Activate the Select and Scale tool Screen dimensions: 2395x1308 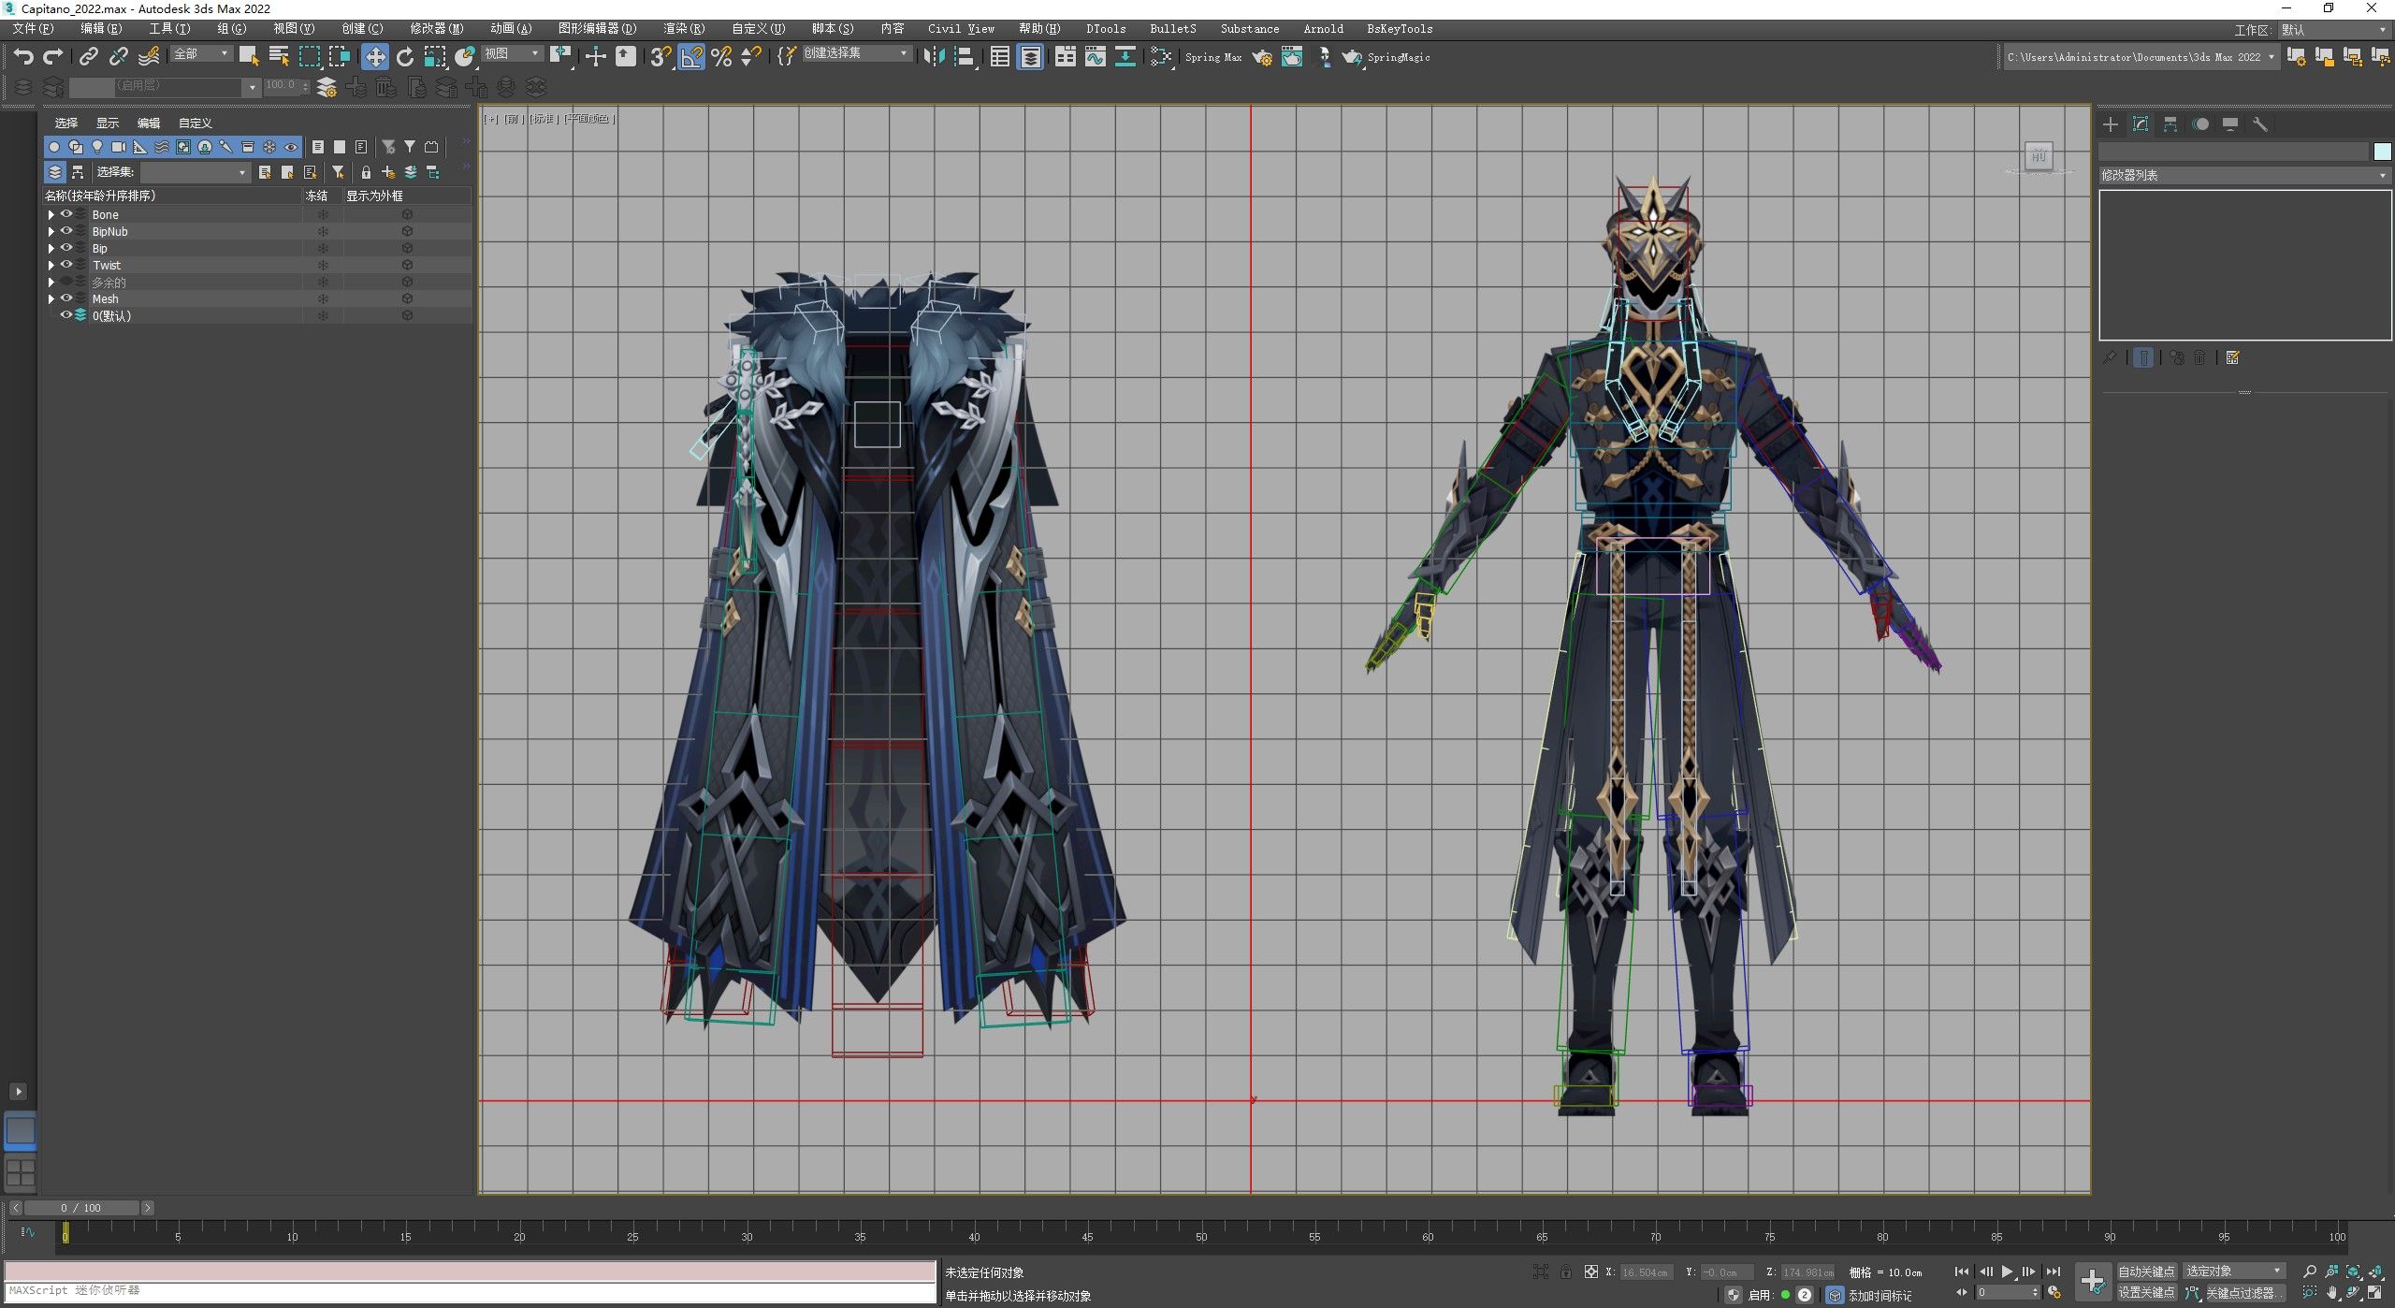coord(435,57)
